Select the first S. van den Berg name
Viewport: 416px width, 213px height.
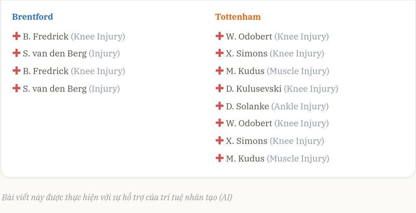click(x=54, y=54)
